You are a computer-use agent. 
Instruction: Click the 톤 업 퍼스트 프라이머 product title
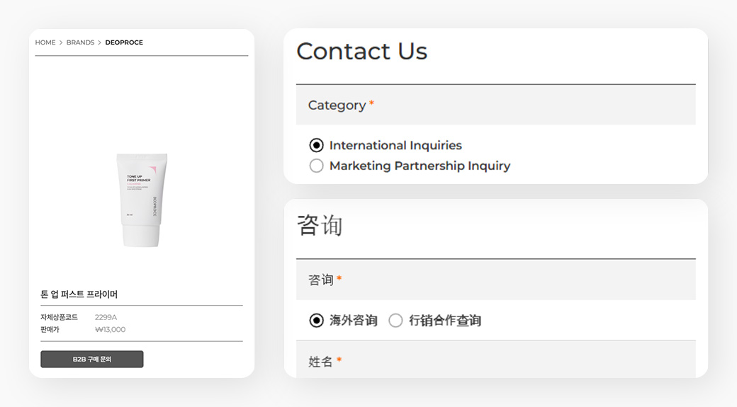pos(79,294)
